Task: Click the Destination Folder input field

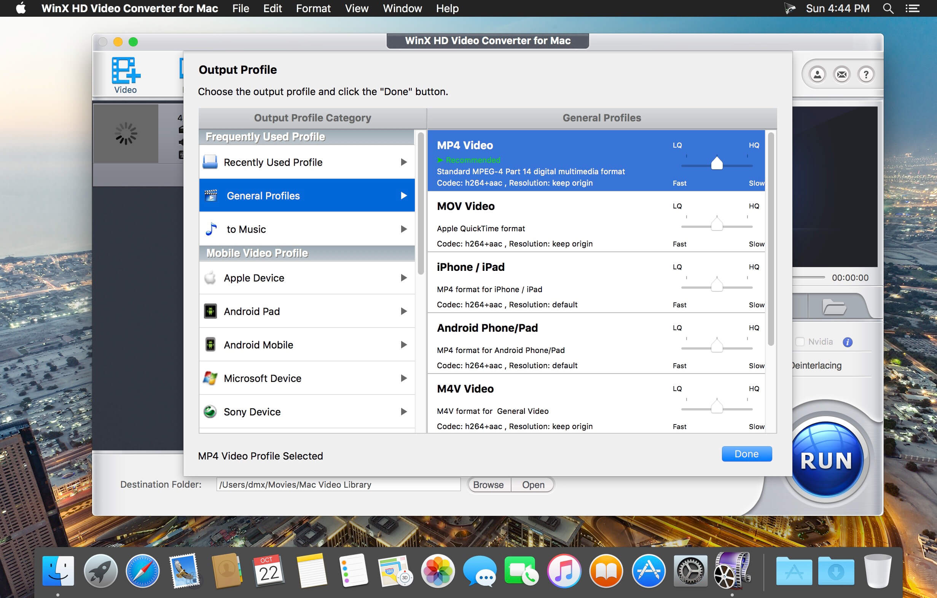Action: [x=339, y=485]
